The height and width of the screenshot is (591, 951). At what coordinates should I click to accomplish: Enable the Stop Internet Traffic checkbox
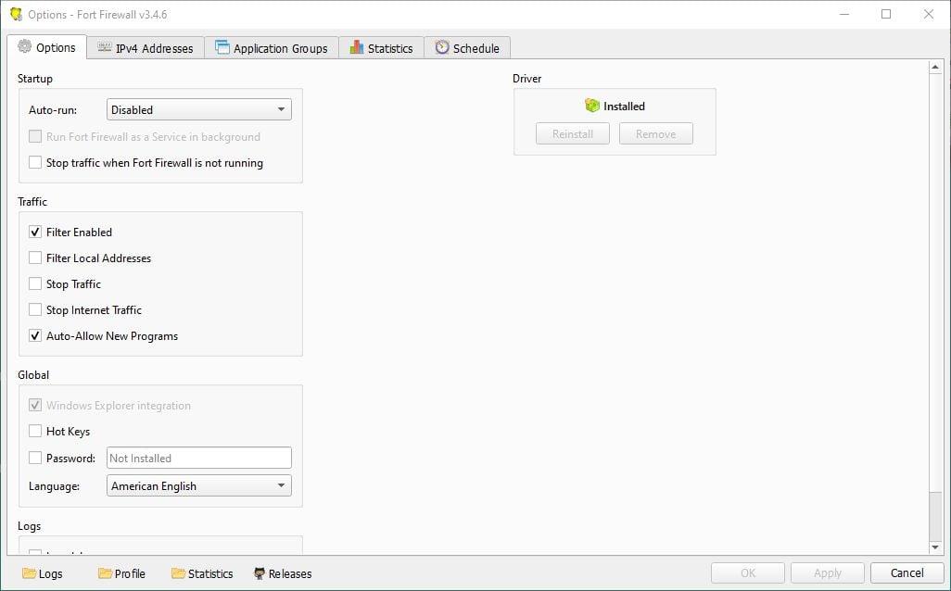[35, 310]
